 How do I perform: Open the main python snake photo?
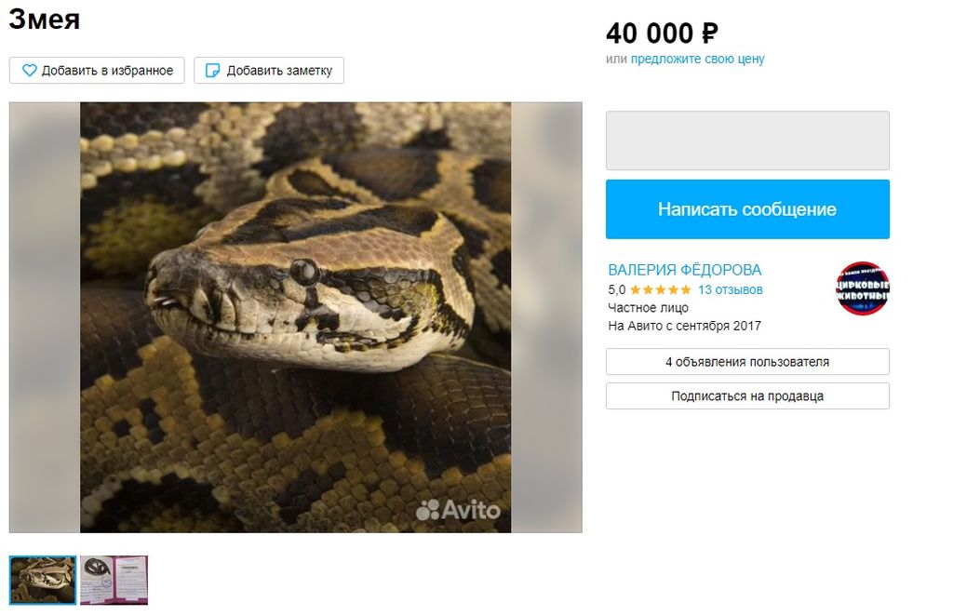(x=295, y=317)
